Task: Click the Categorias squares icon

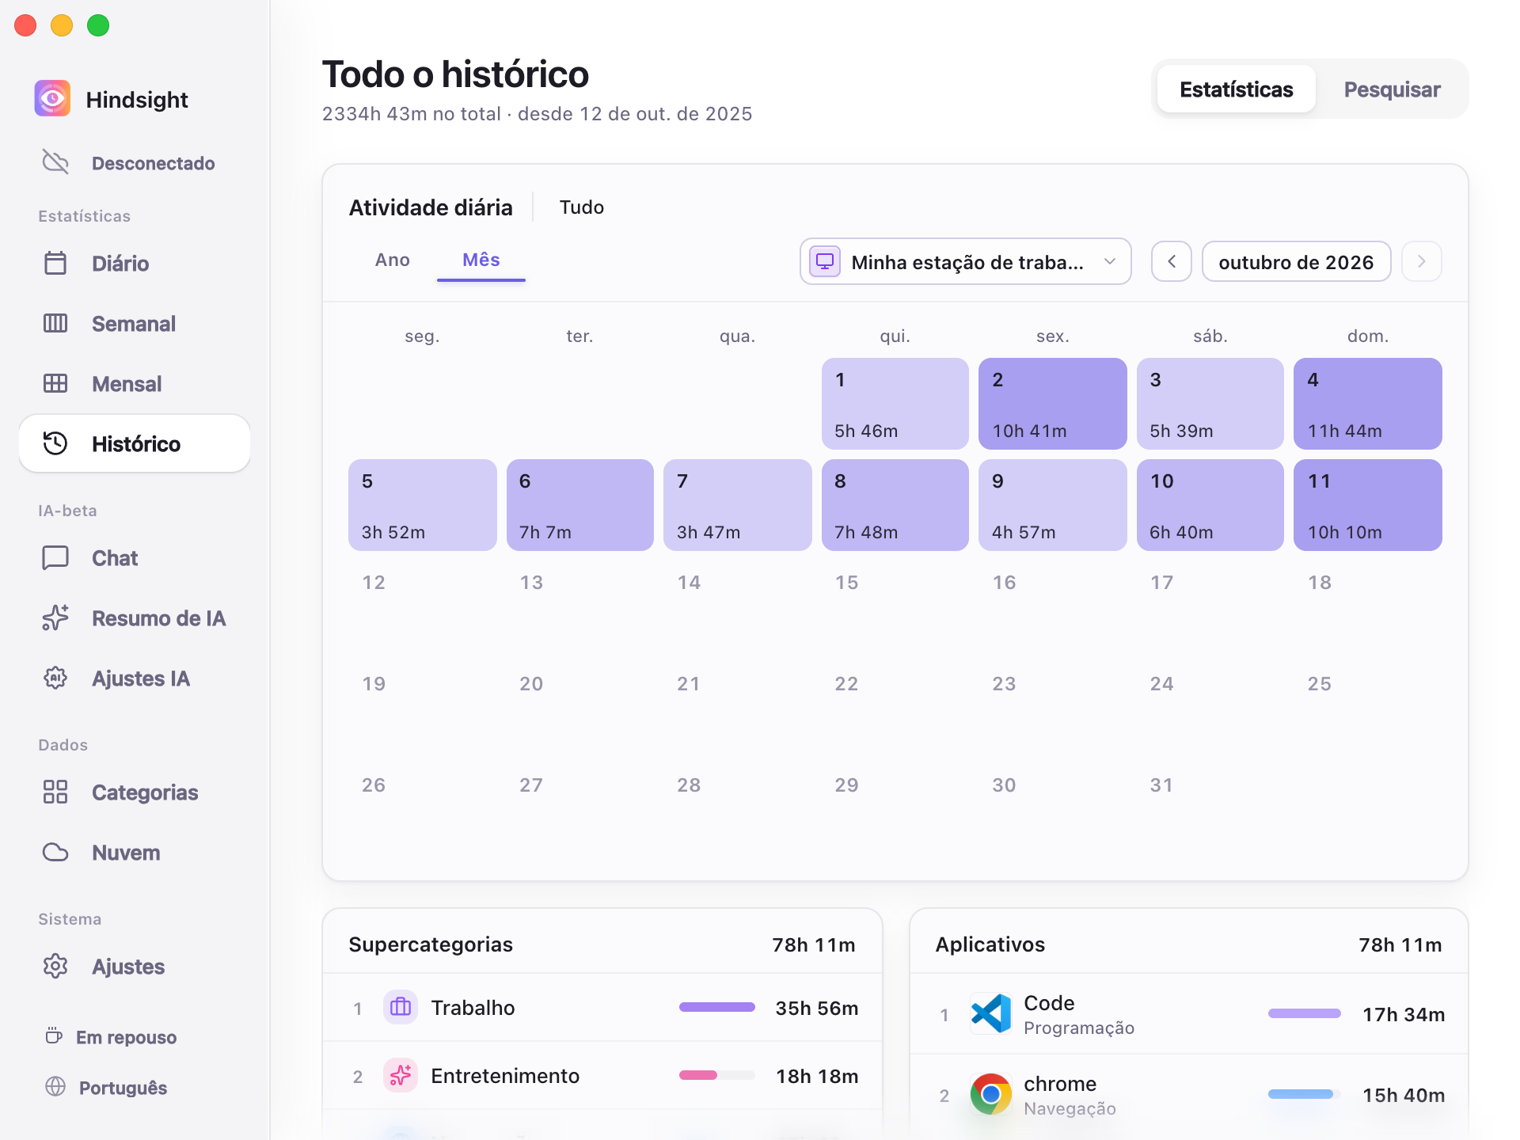Action: pos(55,792)
